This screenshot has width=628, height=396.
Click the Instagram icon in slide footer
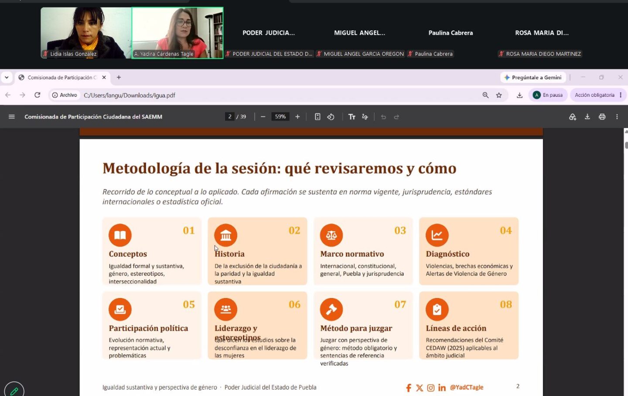pos(431,388)
